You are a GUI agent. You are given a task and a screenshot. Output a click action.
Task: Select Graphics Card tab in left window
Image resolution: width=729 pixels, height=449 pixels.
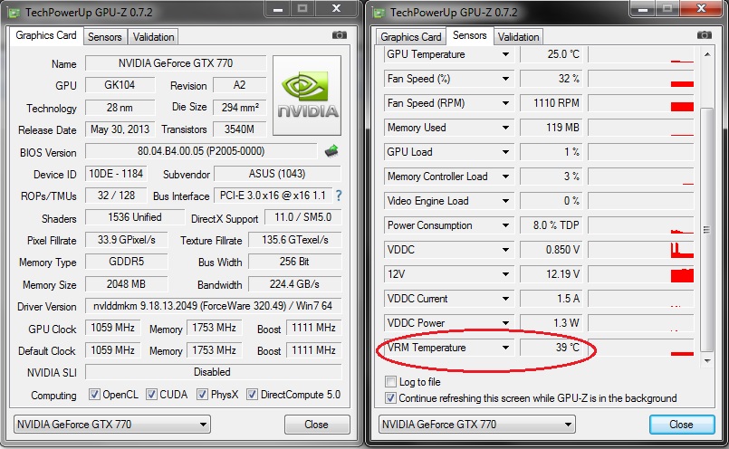pyautogui.click(x=46, y=35)
